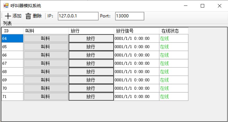Click 叫料 button for ID 66
228x122 pixels.
(46, 55)
